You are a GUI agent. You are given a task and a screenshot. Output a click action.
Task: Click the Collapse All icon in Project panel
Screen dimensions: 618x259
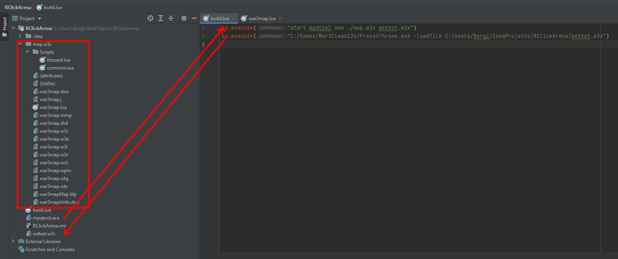171,18
